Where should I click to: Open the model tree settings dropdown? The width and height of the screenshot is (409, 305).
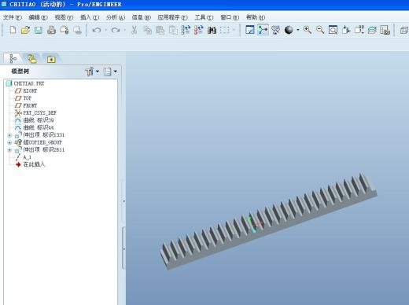[92, 72]
